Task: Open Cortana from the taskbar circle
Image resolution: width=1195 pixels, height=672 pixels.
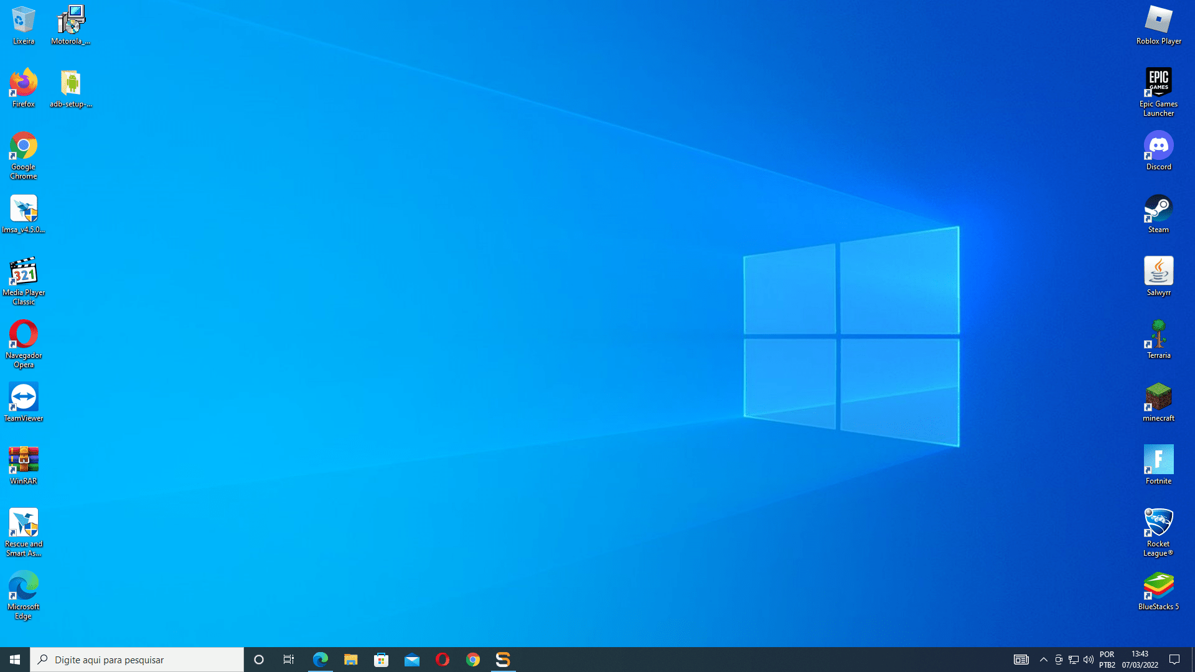Action: tap(259, 660)
